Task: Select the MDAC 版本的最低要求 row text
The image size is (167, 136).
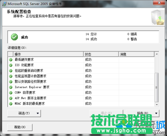Action: click(30, 104)
